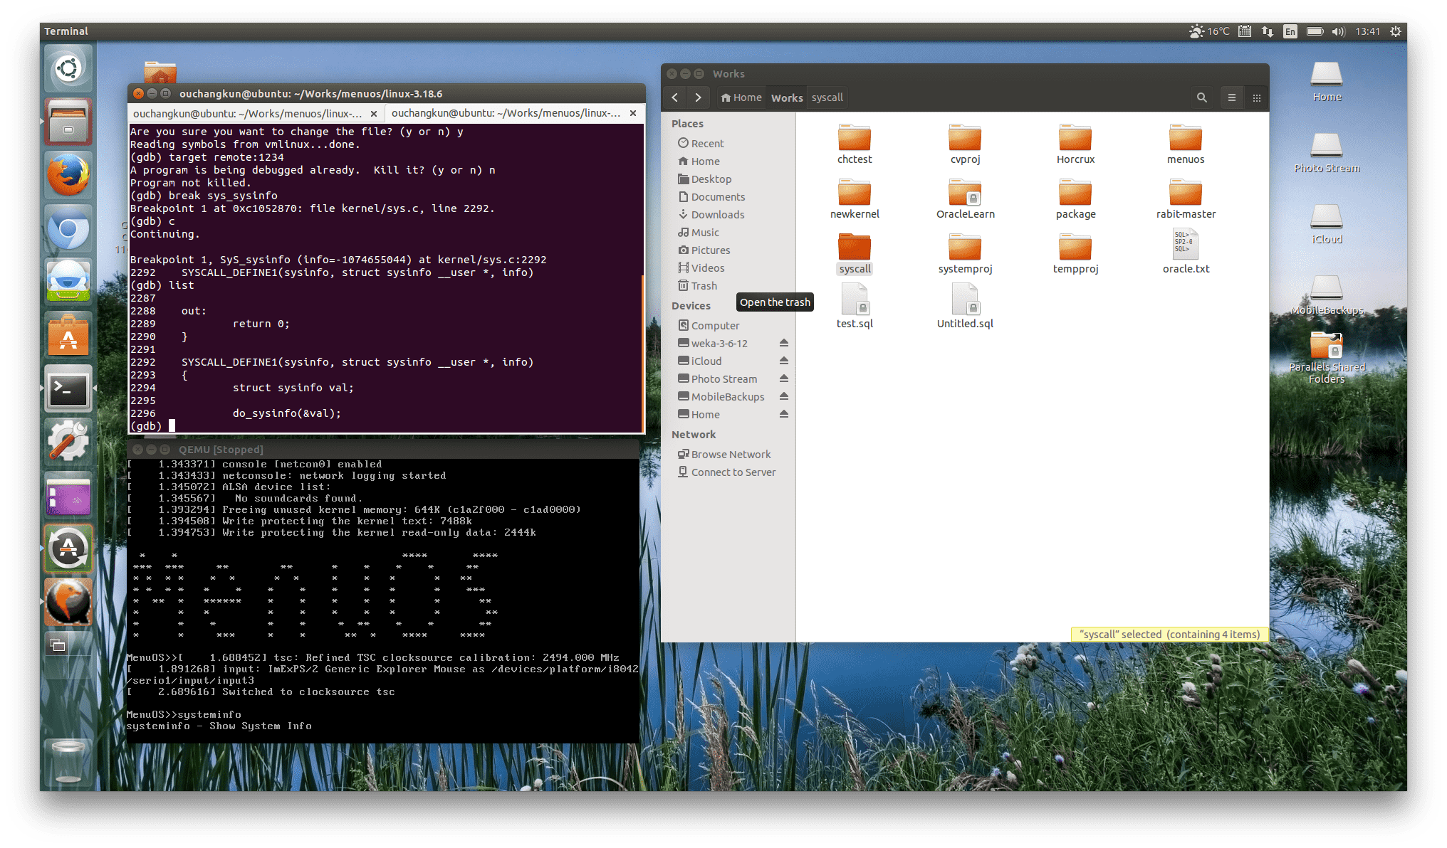The height and width of the screenshot is (848, 1447).
Task: Click the Home breadcrumb in path bar
Action: pos(741,97)
